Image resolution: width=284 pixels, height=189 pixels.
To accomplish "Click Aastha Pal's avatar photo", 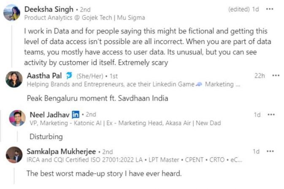I will point(14,79).
